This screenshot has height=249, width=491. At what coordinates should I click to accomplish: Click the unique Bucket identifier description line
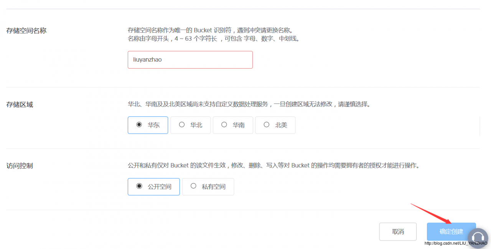tap(212, 30)
